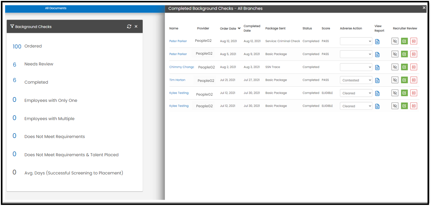The width and height of the screenshot is (432, 207).
Task: Reject recruiter review for Tim Horton
Action: coord(413,80)
